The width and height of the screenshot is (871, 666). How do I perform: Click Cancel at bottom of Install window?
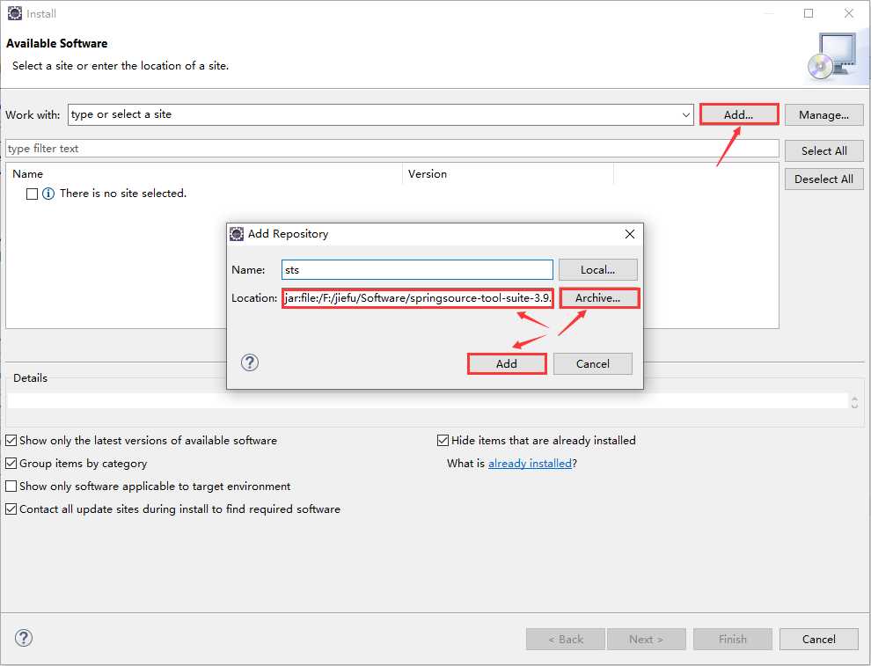819,640
